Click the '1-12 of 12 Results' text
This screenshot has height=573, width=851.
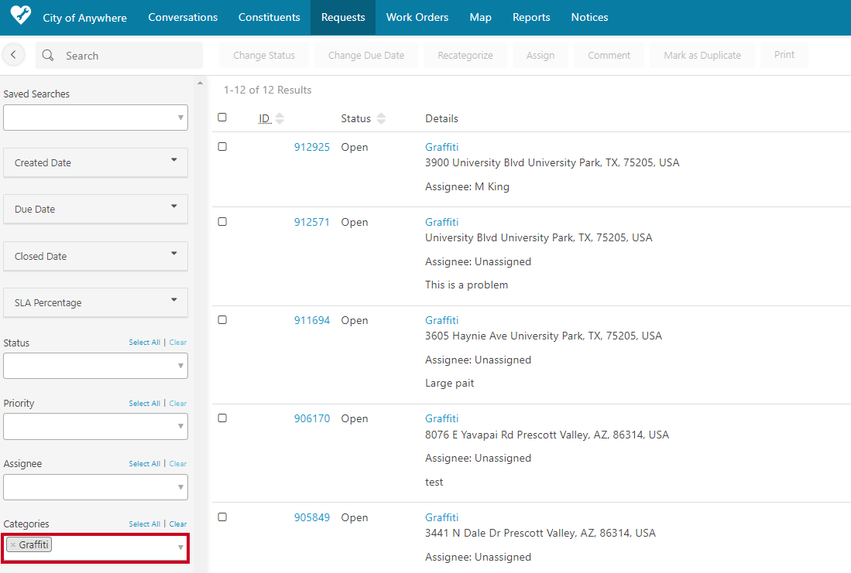click(268, 90)
